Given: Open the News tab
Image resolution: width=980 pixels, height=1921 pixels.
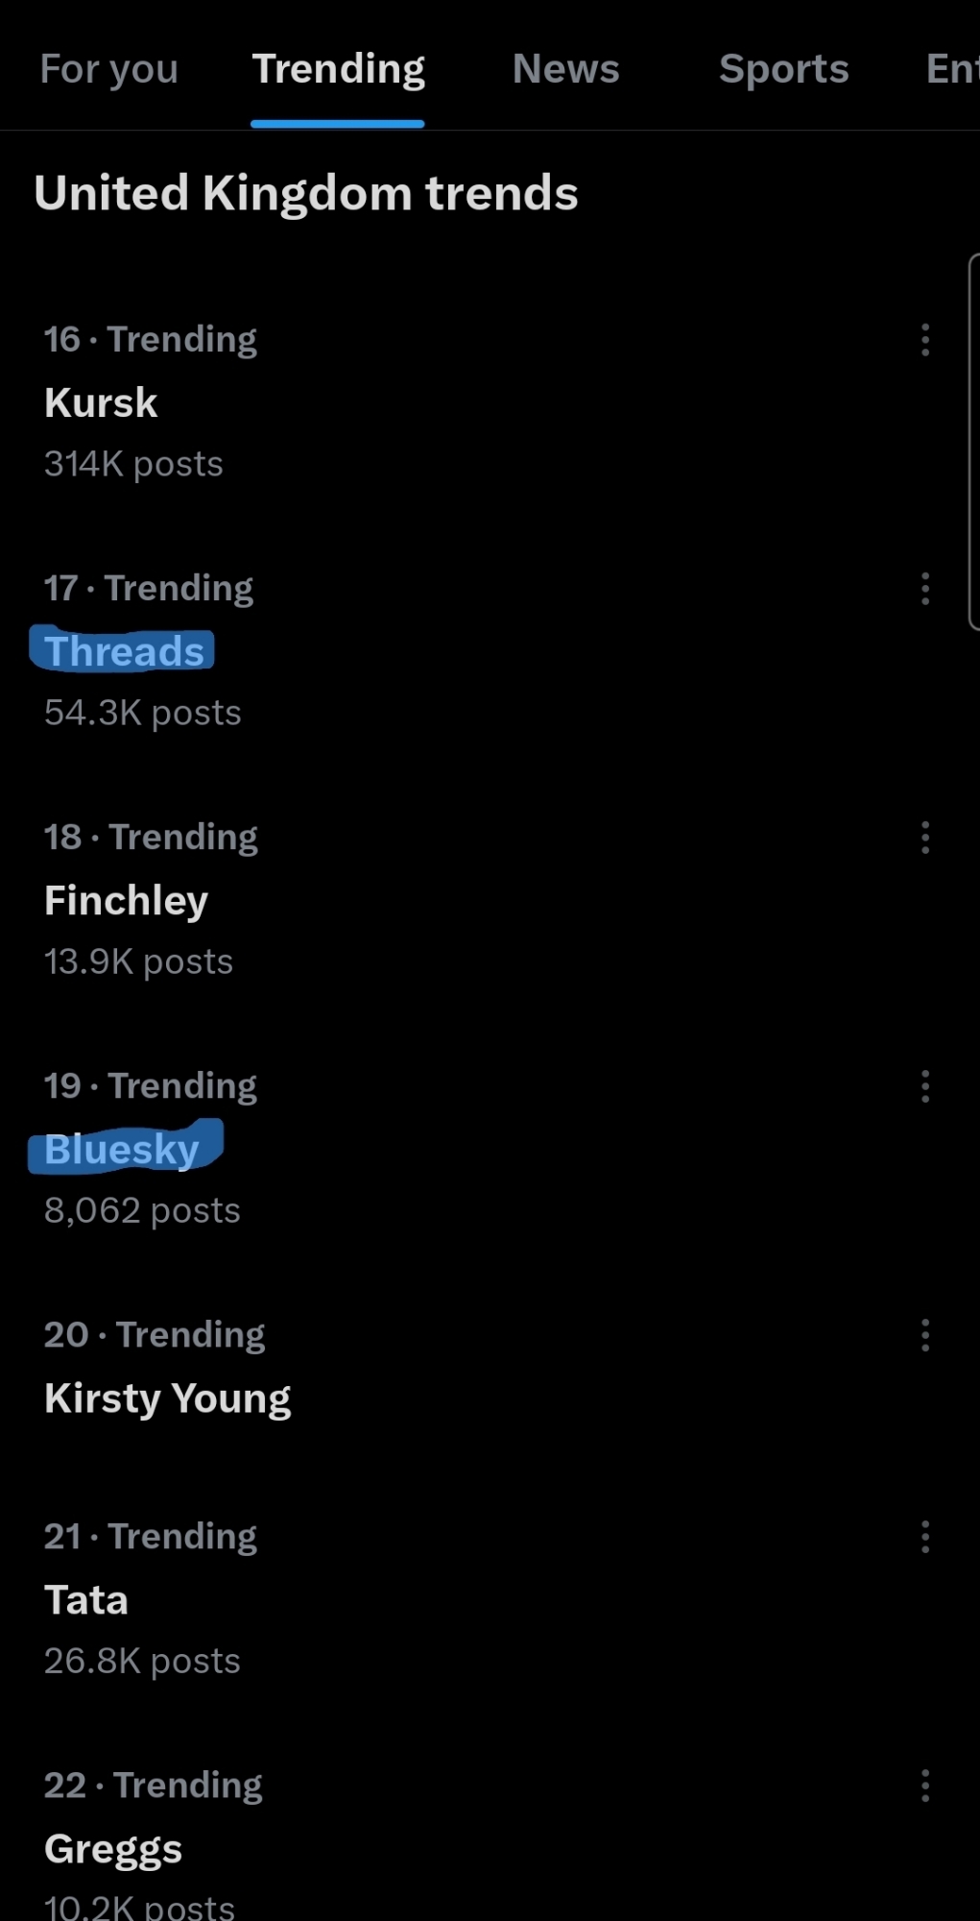Looking at the screenshot, I should (565, 69).
